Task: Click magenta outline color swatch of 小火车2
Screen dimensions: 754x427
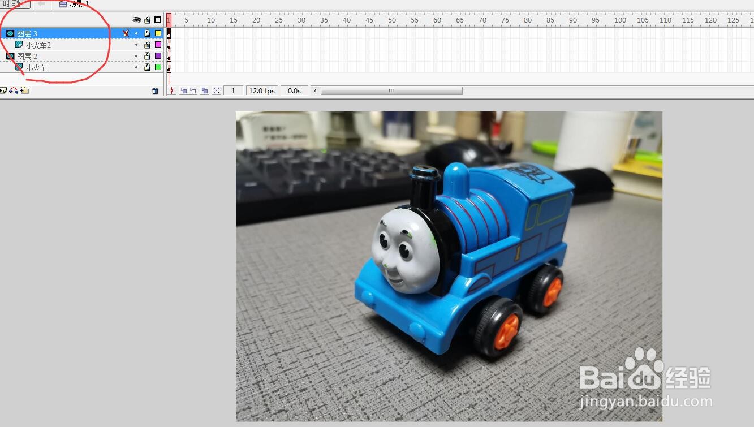Action: pos(158,45)
